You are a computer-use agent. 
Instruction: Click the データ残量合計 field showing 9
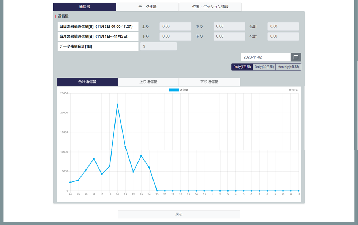[x=158, y=46]
